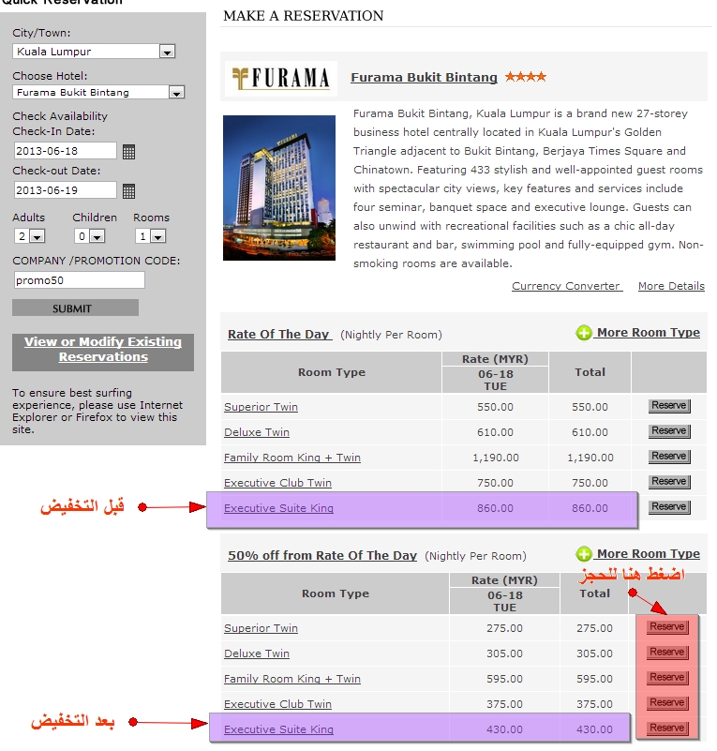Reserve discounted Executive Suite King at 430.00
This screenshot has width=717, height=751.
pyautogui.click(x=667, y=728)
